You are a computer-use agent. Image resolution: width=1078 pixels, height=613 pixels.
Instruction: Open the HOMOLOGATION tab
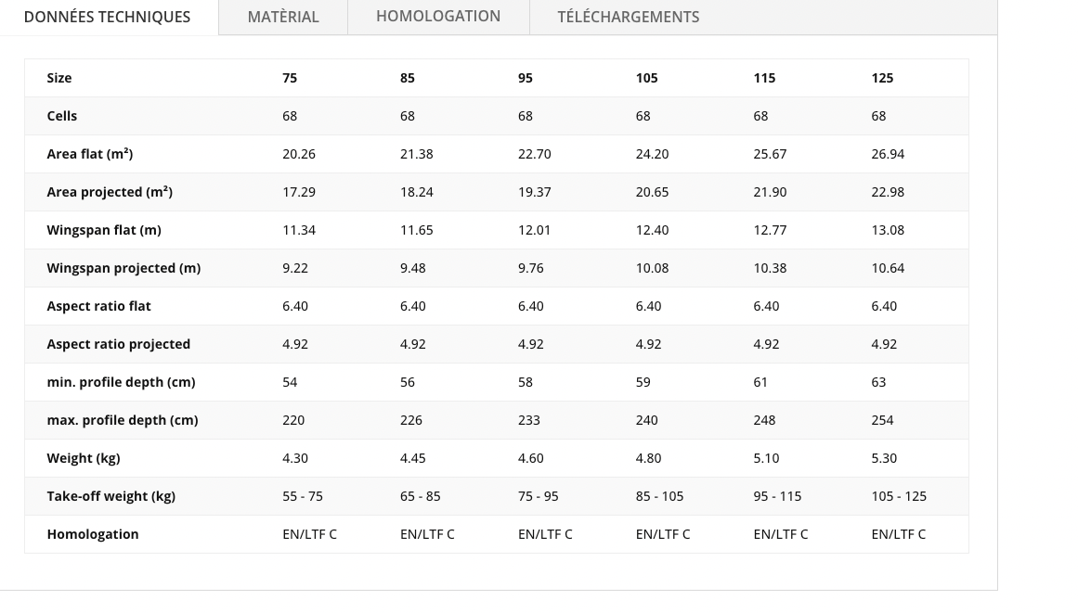438,18
